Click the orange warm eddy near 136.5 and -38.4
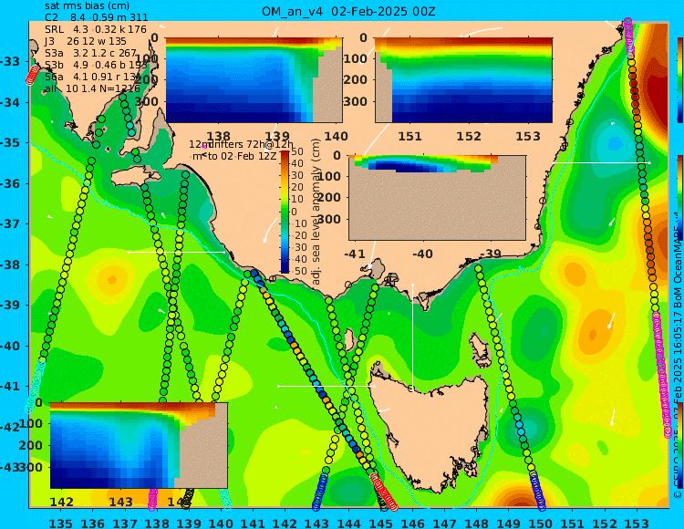This screenshot has width=684, height=529. [x=111, y=279]
